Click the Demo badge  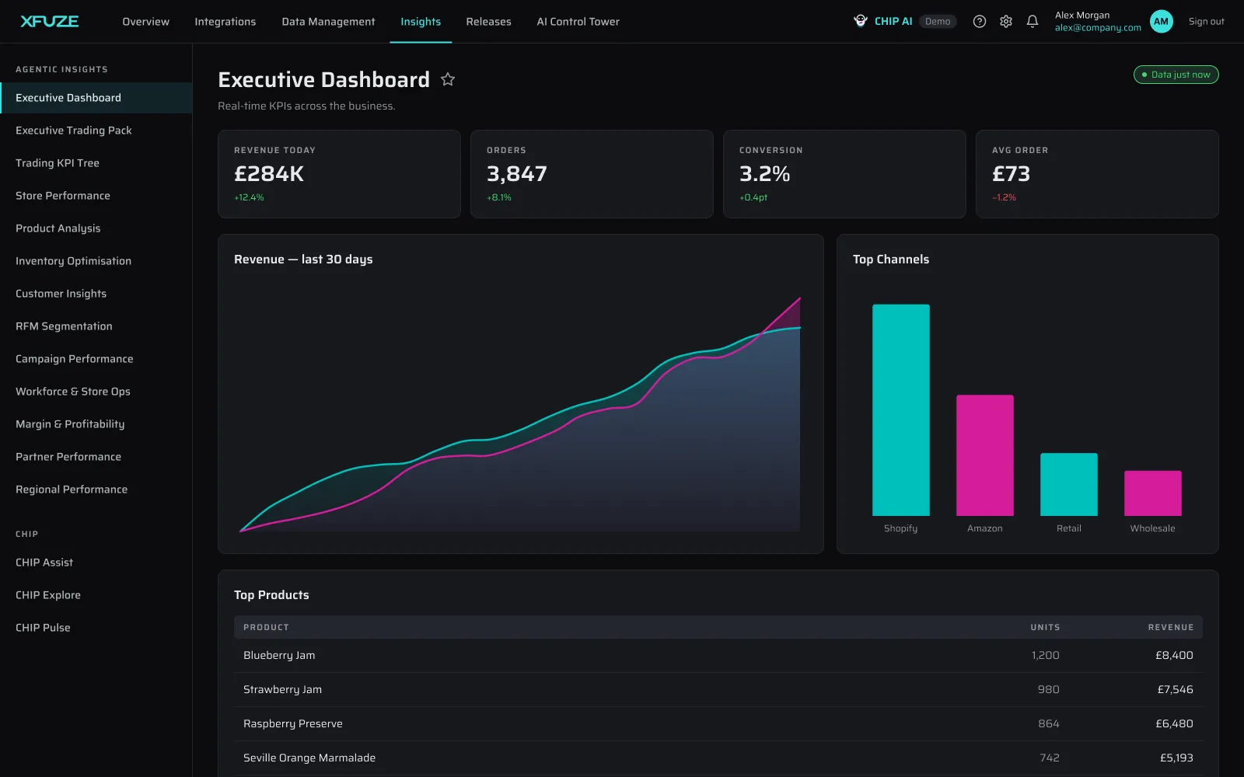[938, 22]
